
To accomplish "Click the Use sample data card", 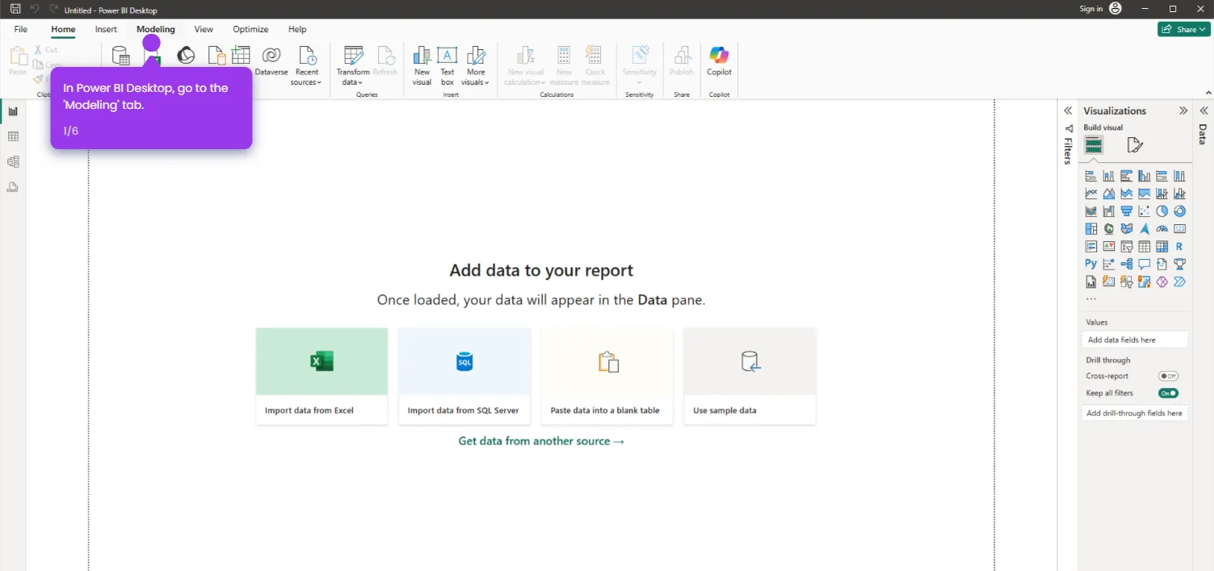I will point(750,376).
